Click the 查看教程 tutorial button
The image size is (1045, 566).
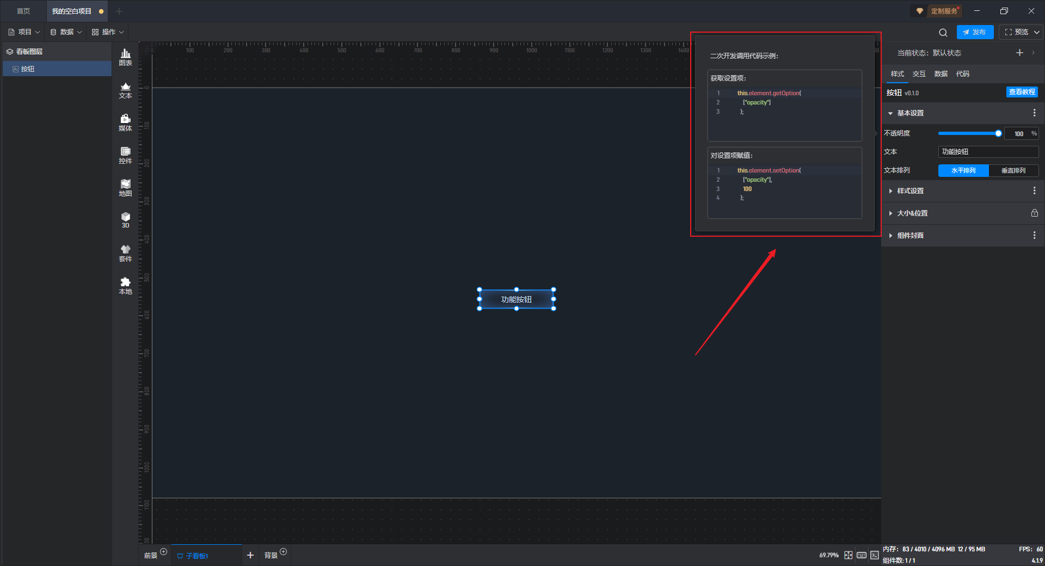pyautogui.click(x=1022, y=92)
